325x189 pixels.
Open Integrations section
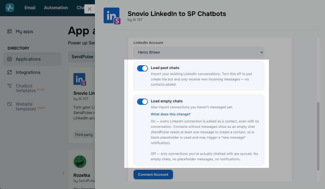[28, 72]
